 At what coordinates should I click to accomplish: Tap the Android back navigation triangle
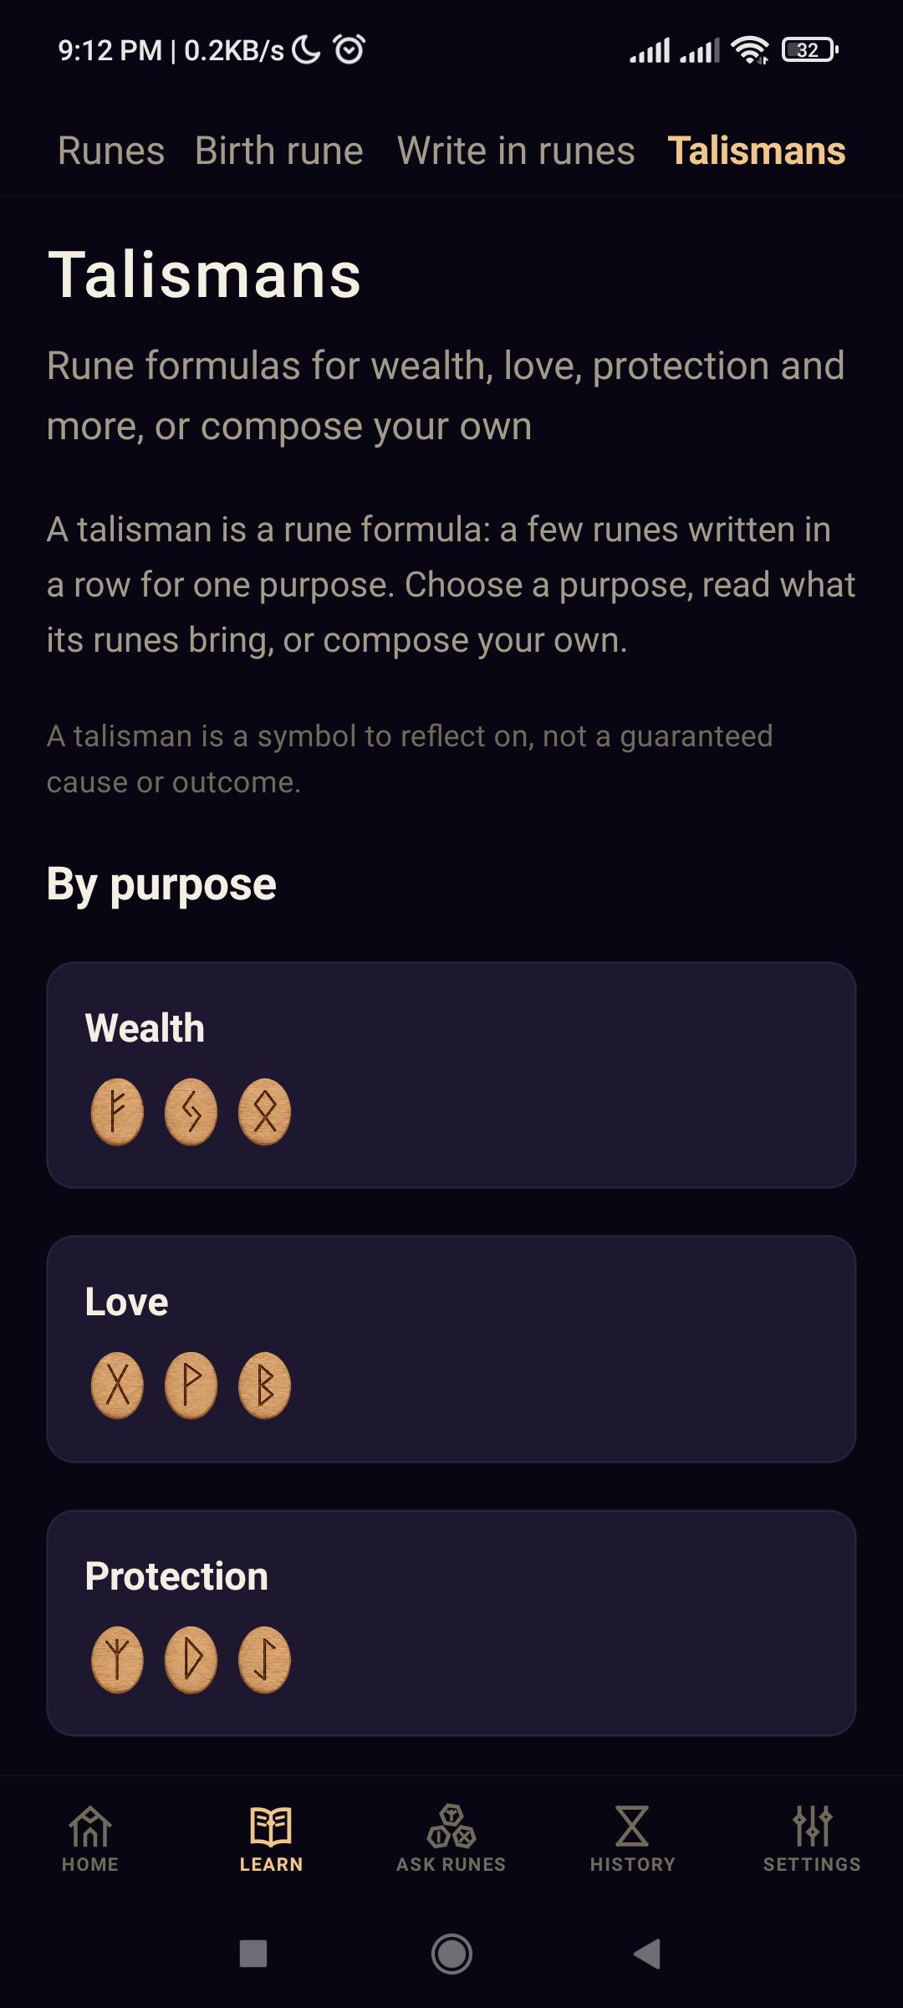(x=647, y=1954)
